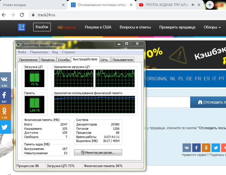Image resolution: width=226 pixels, height=175 pixels.
Task: Reload the page with refresh icon
Action: [22, 15]
